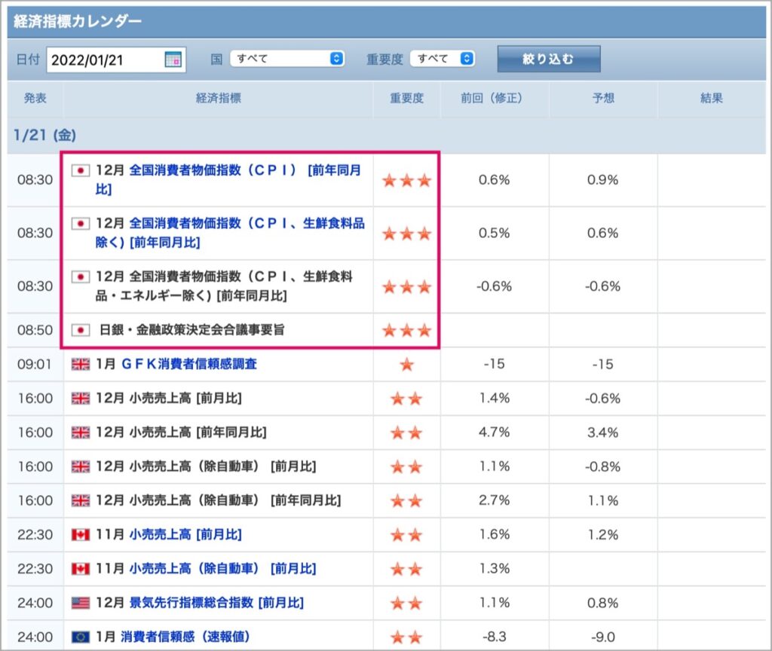Screen dimensions: 772x651
Task: Click the 08:50 time cell
Action: pos(35,330)
